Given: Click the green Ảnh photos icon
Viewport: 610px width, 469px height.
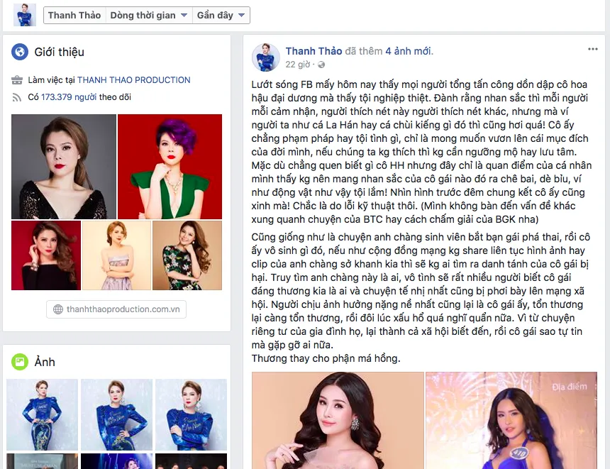Looking at the screenshot, I should click(20, 362).
